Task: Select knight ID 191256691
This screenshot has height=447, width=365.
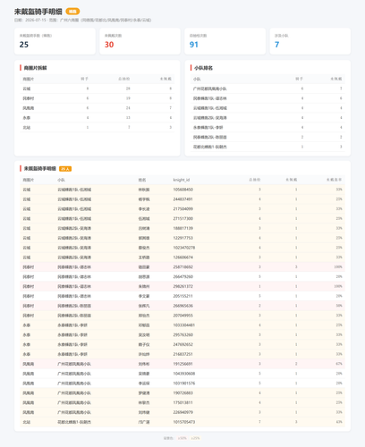Action: click(x=183, y=364)
